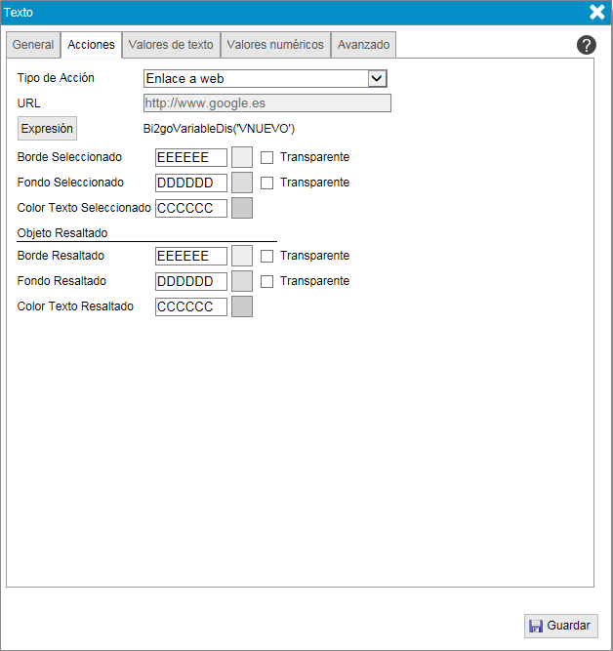Toggle Transparente for Fondo Seleccionado
Image resolution: width=613 pixels, height=651 pixels.
click(x=266, y=183)
